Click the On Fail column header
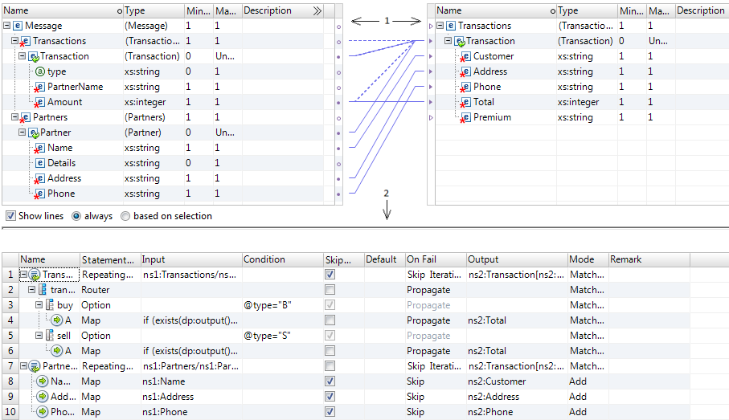The width and height of the screenshot is (729, 420). tap(421, 259)
